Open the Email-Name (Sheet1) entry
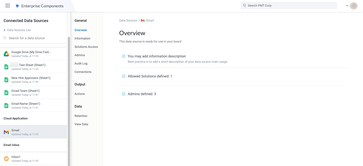 [25, 105]
